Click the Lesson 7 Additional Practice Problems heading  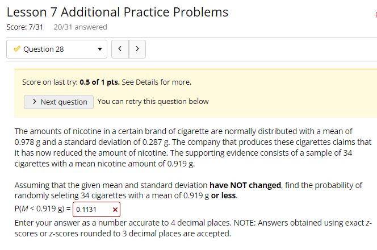click(x=118, y=12)
